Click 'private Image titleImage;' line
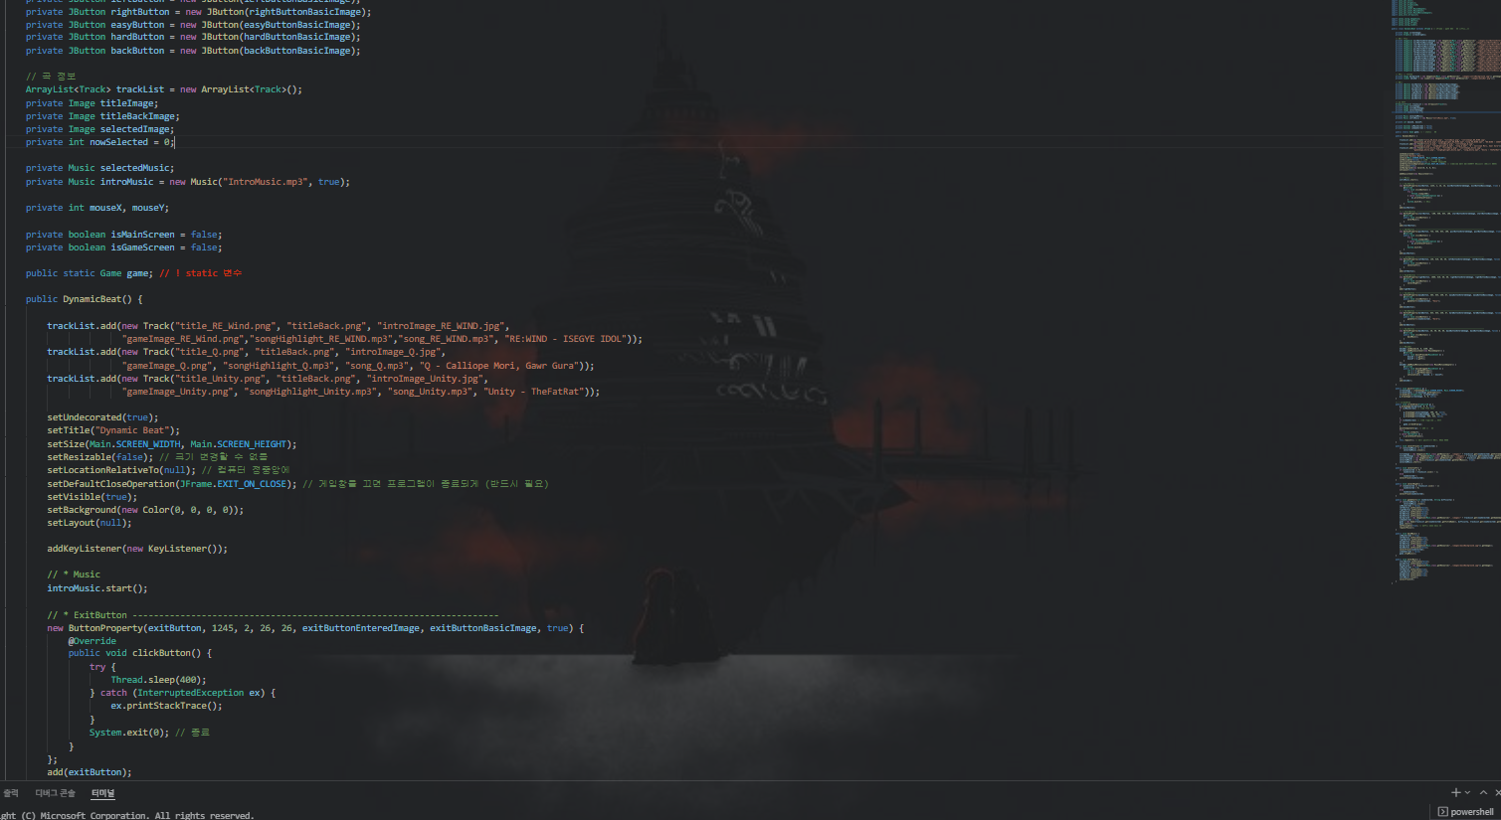This screenshot has height=820, width=1501. [x=92, y=103]
